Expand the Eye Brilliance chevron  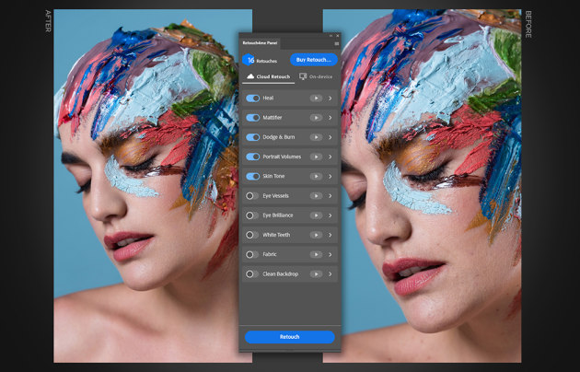pyautogui.click(x=331, y=215)
